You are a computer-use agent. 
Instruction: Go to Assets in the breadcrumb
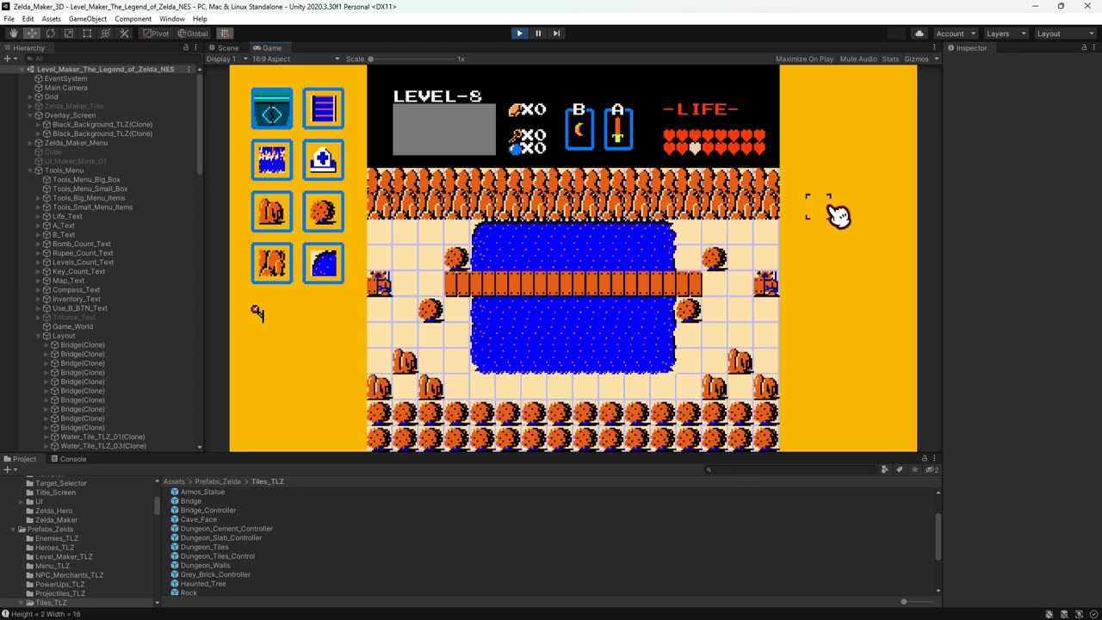tap(174, 481)
